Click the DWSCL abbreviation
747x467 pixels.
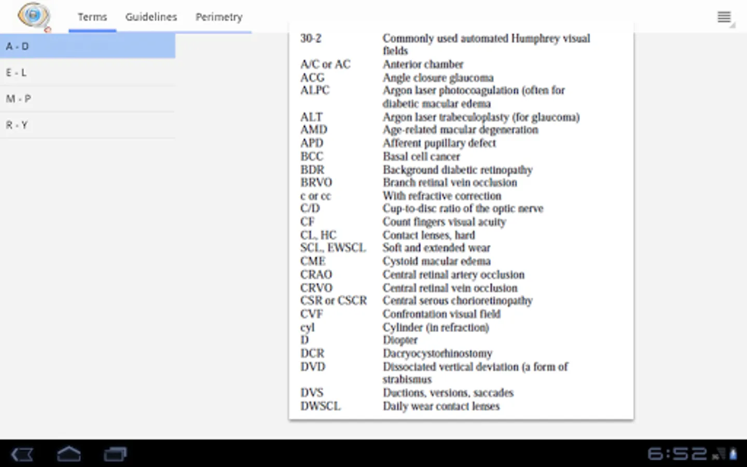coord(321,406)
